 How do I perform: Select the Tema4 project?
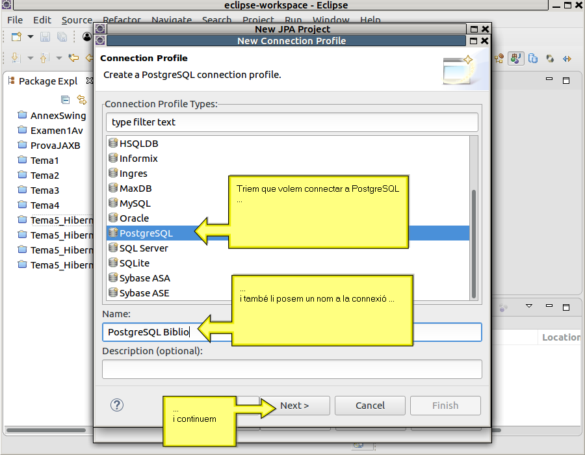coord(44,205)
